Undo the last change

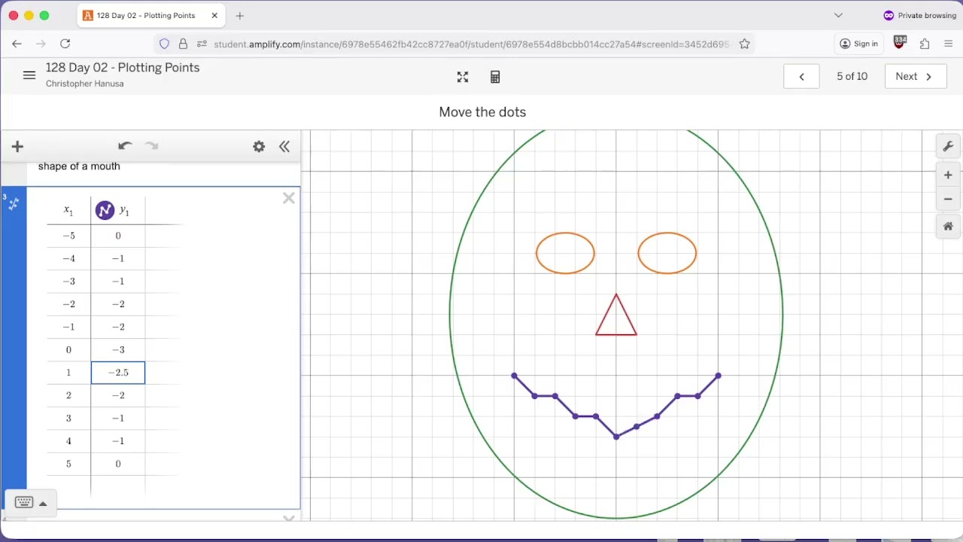click(125, 146)
